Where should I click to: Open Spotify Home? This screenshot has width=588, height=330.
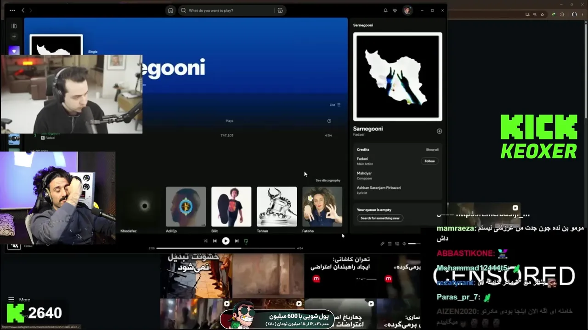pos(170,10)
